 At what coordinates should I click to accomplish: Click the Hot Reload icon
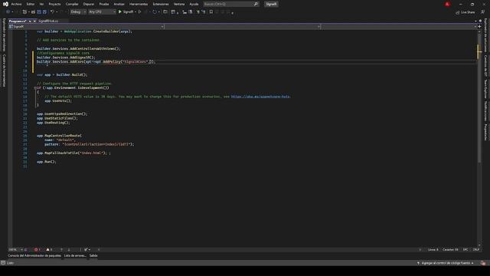tap(155, 12)
